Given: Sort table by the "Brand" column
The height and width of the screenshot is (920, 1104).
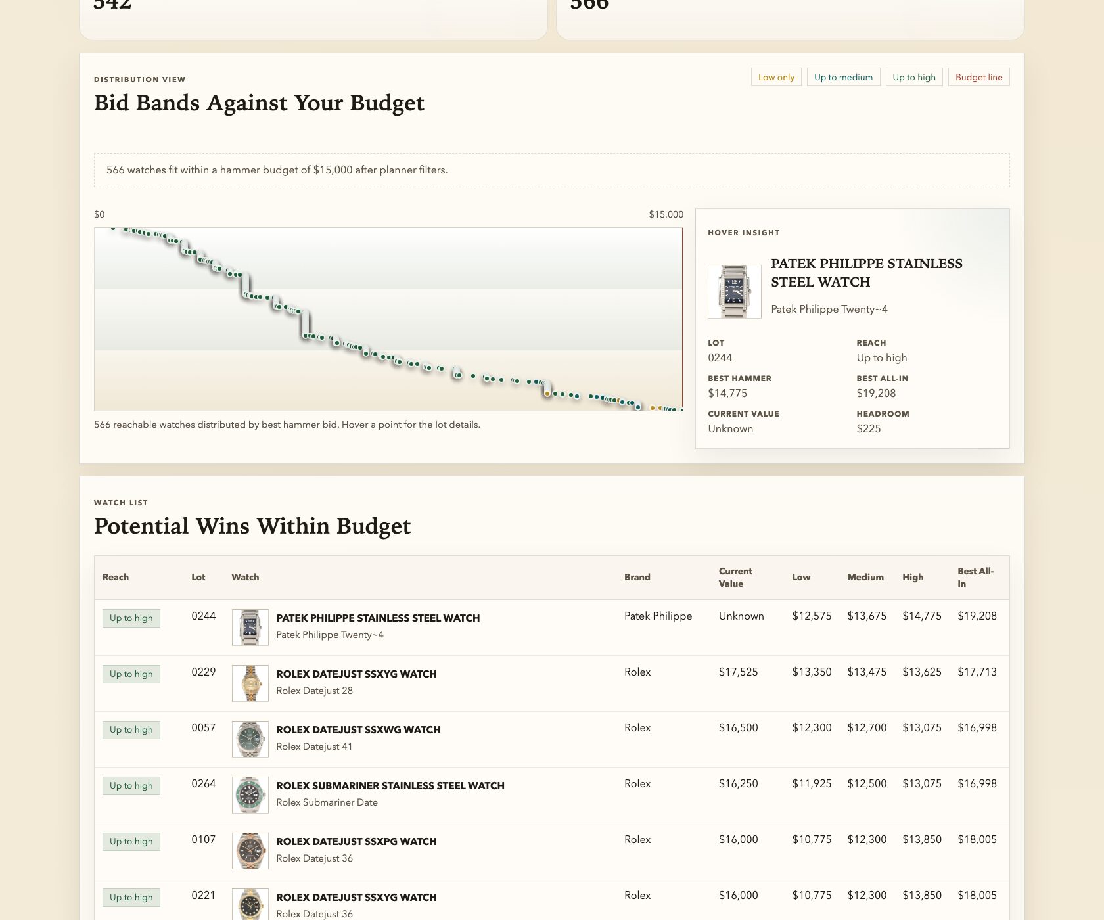Looking at the screenshot, I should 637,577.
